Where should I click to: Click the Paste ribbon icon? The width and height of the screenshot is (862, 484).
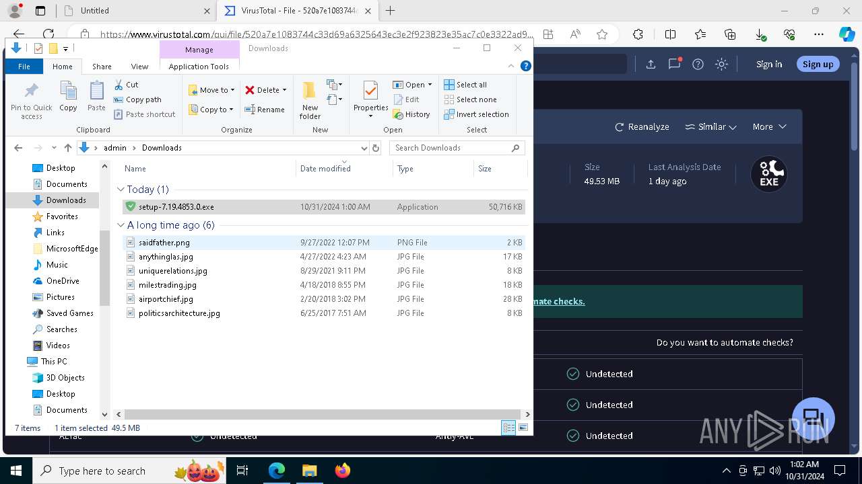tap(96, 96)
